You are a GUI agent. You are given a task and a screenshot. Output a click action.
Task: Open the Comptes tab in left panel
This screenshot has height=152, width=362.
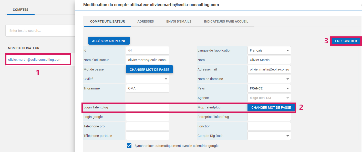(20, 10)
